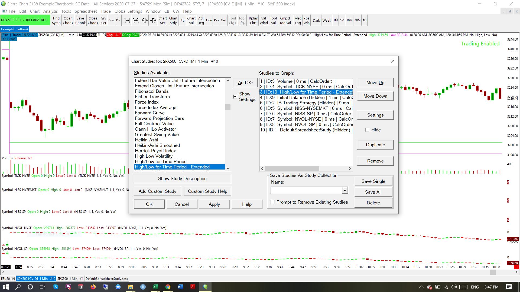Screen dimensions: 520x292
Task: Open the action center notifications icon
Action: pos(509,287)
